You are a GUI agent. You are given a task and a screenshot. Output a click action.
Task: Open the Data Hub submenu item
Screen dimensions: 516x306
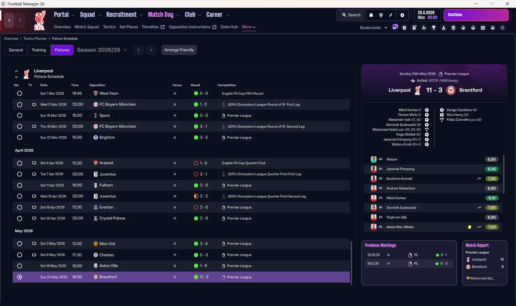pos(229,27)
